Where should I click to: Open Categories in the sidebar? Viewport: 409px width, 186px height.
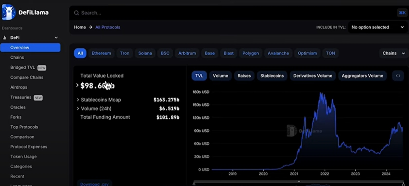21,166
